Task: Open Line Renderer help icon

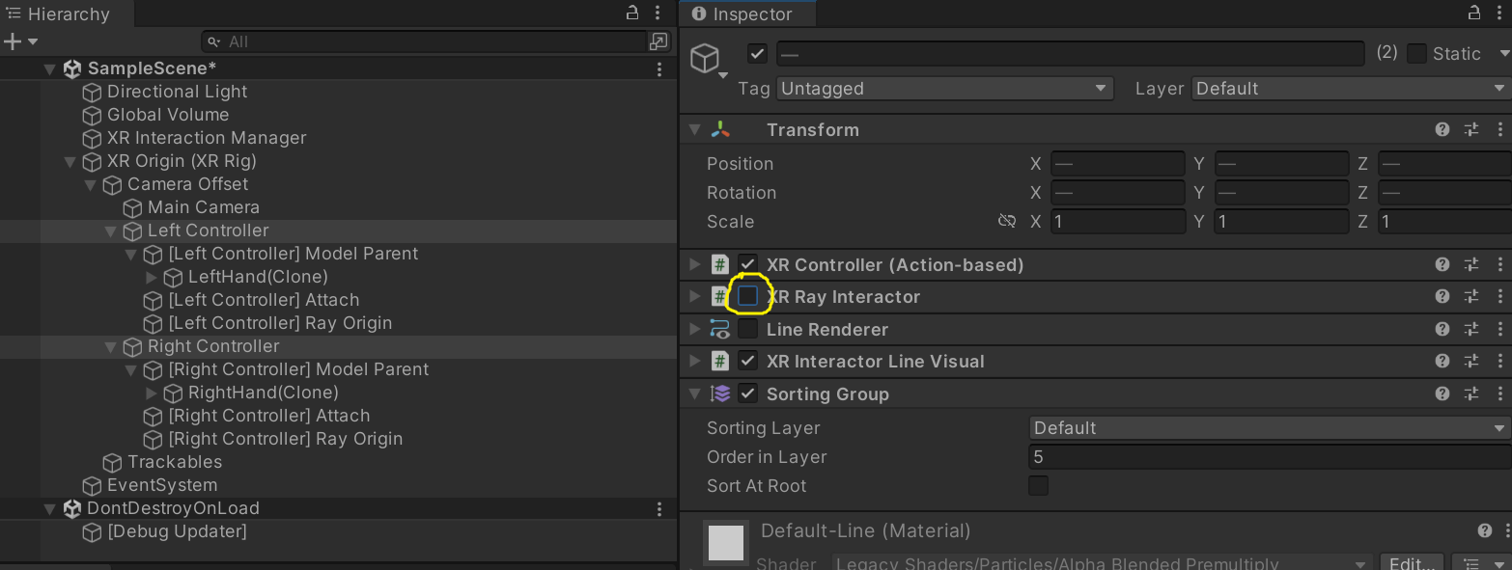Action: click(x=1442, y=329)
